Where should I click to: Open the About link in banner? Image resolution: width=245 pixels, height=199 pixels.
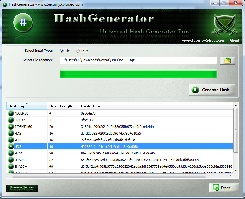[x=234, y=40]
